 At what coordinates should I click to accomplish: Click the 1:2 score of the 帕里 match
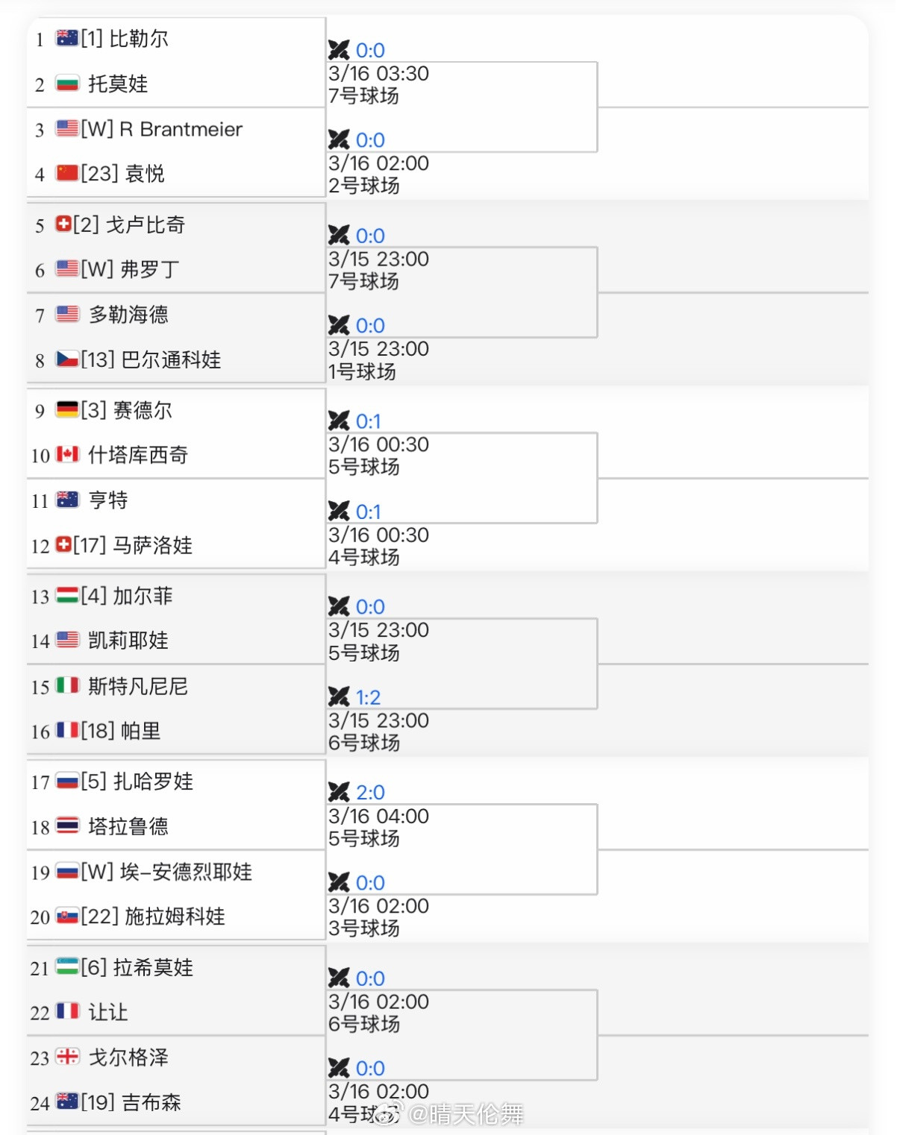pyautogui.click(x=369, y=697)
